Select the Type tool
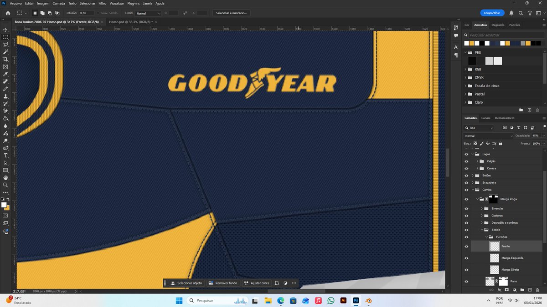 tap(5, 156)
